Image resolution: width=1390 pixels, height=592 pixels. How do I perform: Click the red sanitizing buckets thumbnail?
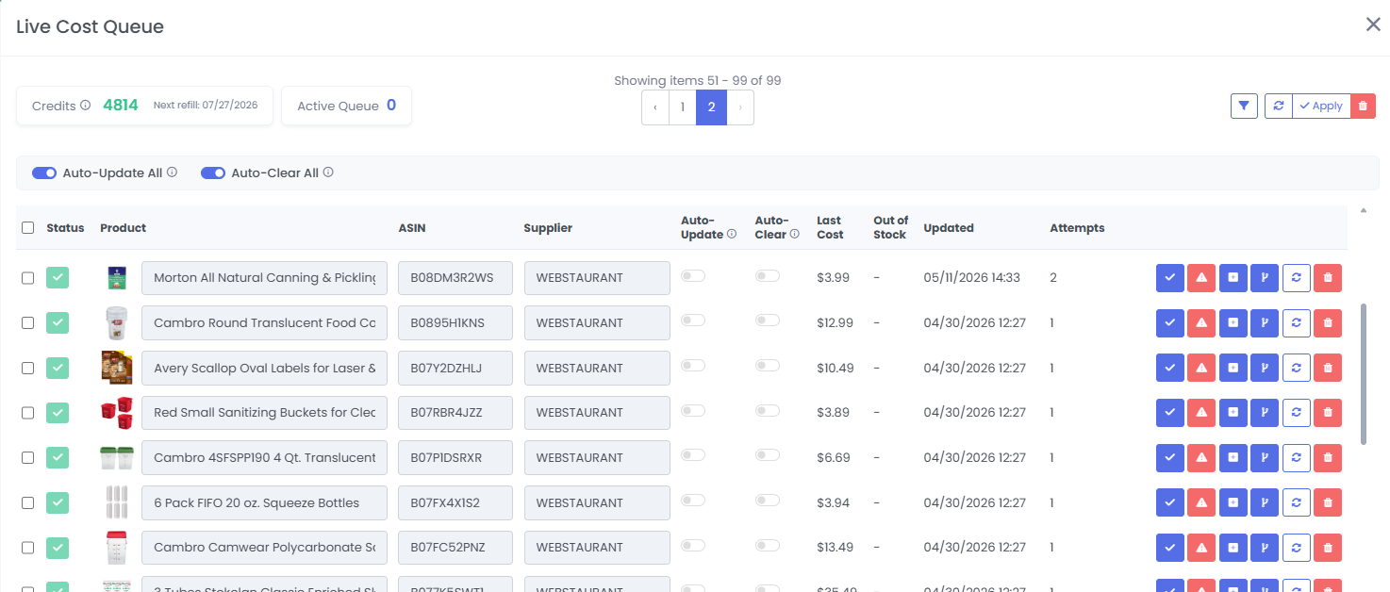tap(117, 412)
